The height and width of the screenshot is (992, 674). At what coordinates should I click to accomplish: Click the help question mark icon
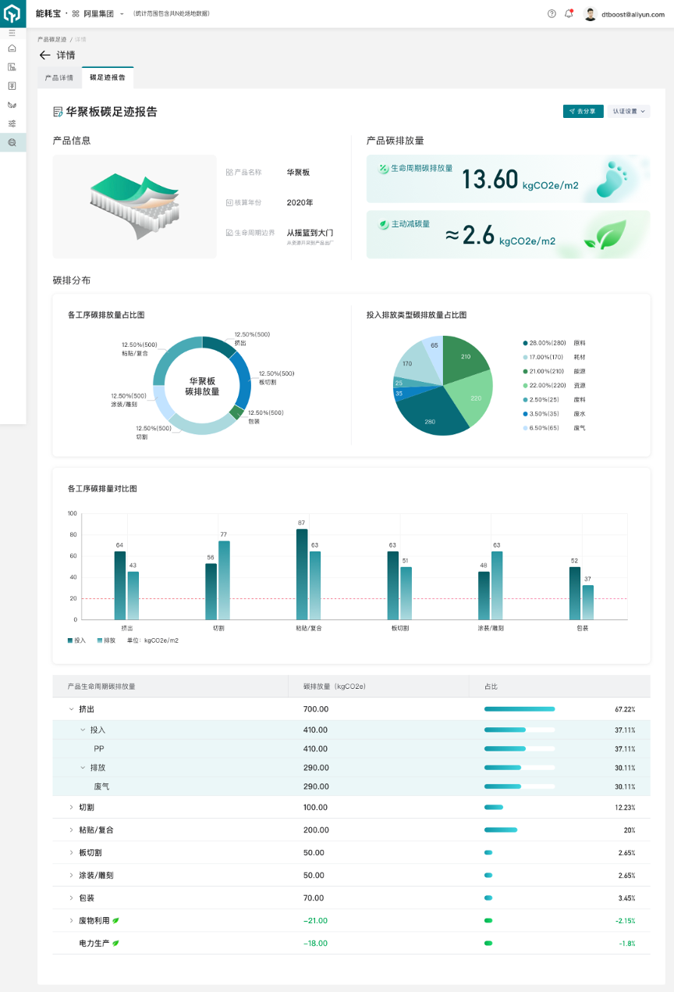pyautogui.click(x=552, y=13)
